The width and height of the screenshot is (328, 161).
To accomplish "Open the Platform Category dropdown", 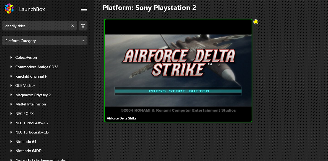I will pyautogui.click(x=45, y=41).
